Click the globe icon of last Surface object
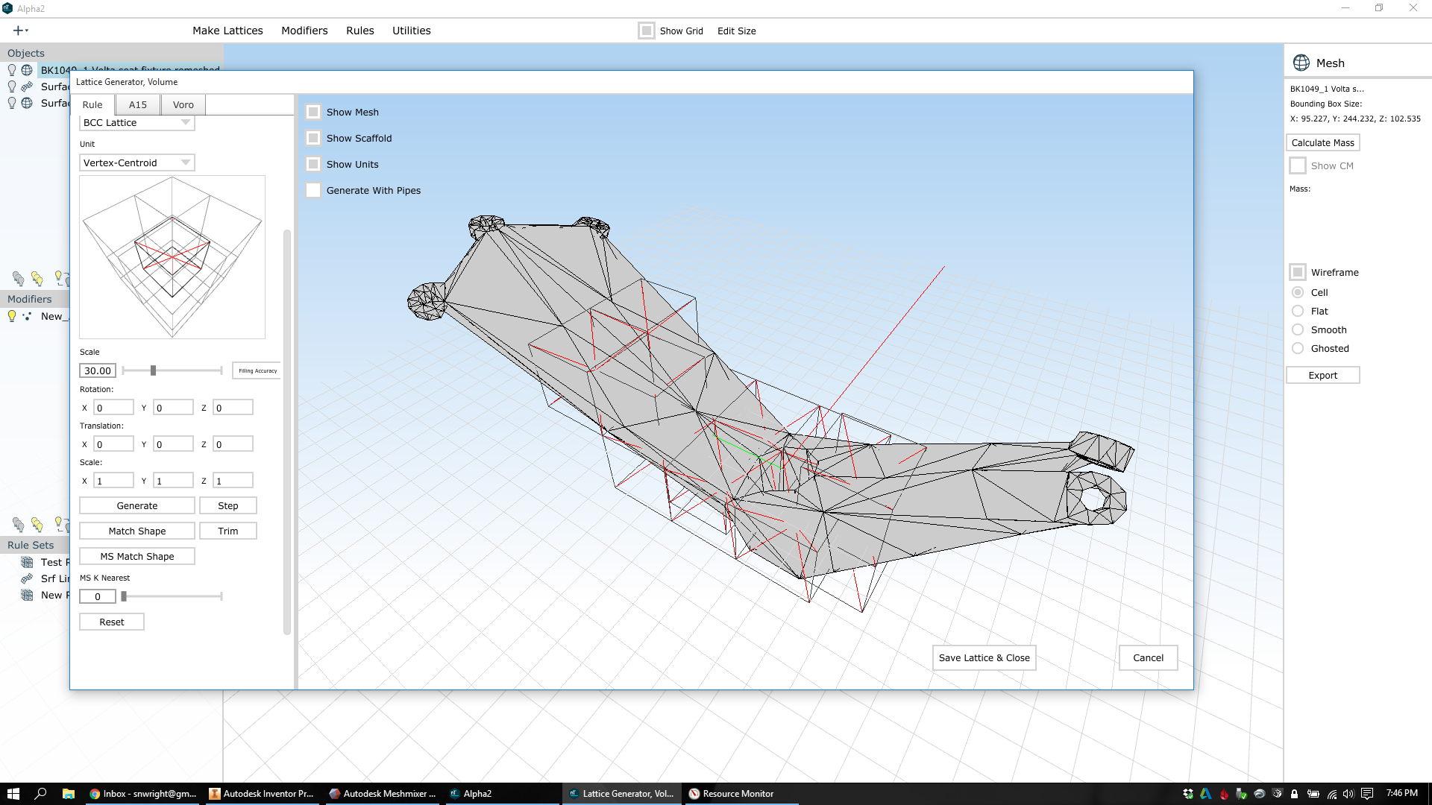The width and height of the screenshot is (1432, 805). click(27, 103)
